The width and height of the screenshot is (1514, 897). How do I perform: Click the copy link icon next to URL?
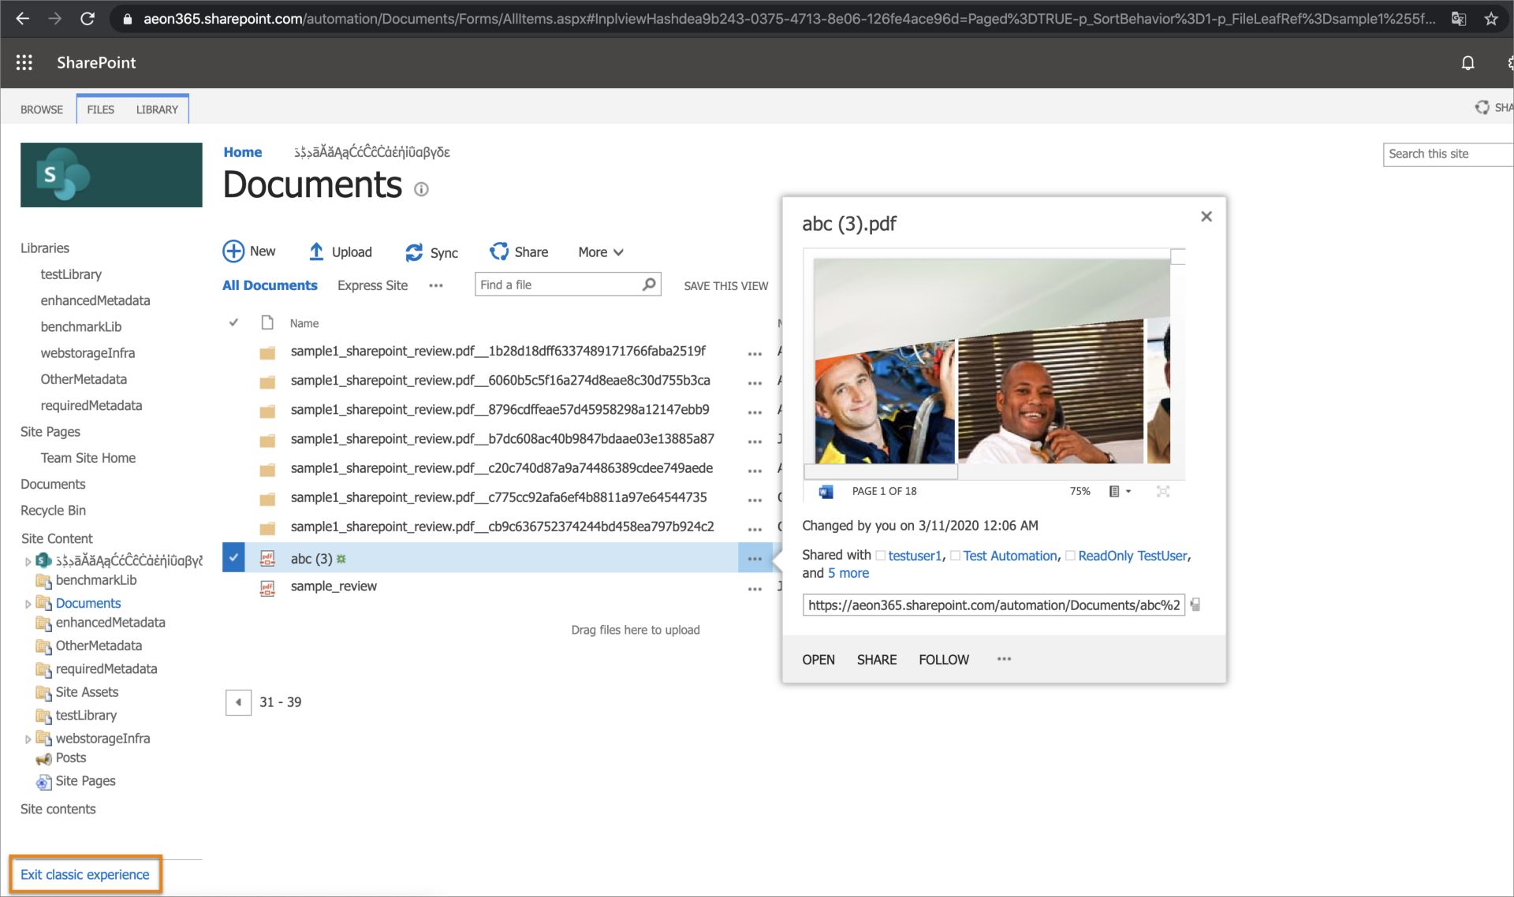coord(1197,605)
